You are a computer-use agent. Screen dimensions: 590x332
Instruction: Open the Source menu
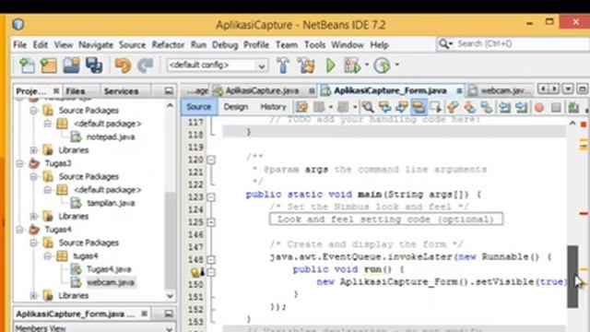[x=132, y=45]
